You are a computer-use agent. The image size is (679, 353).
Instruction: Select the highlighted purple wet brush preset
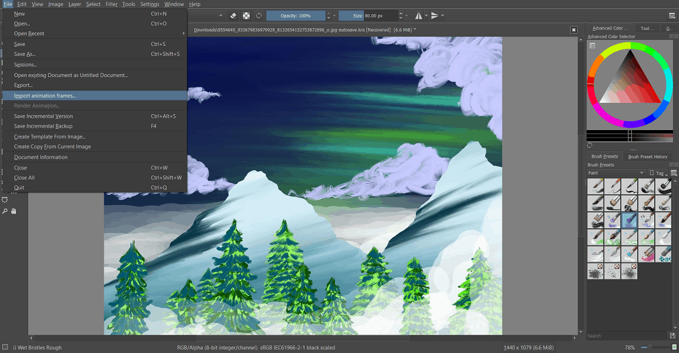tap(630, 220)
